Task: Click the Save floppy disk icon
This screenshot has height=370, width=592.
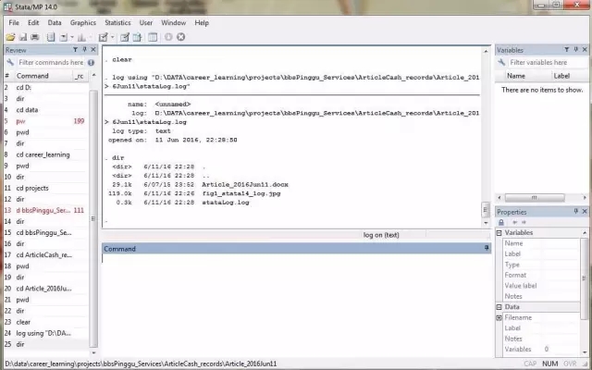Action: coord(22,37)
